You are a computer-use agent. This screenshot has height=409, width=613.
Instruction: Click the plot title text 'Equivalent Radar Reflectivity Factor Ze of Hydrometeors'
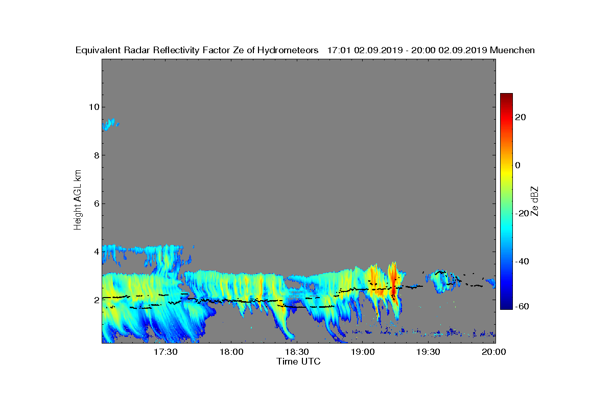click(x=197, y=50)
